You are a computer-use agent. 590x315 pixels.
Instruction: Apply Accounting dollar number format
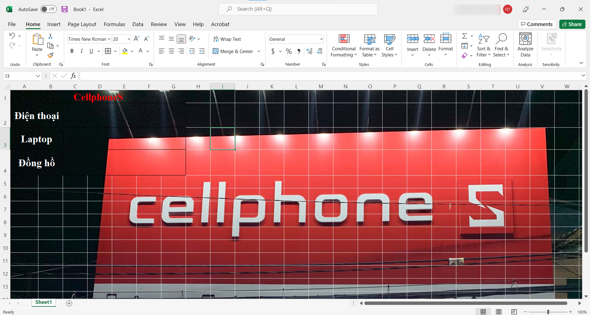(273, 51)
